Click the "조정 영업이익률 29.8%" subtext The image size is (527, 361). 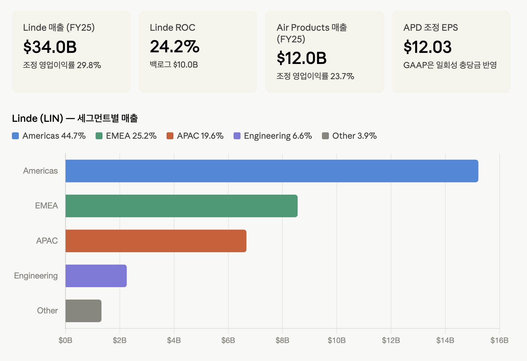[62, 65]
